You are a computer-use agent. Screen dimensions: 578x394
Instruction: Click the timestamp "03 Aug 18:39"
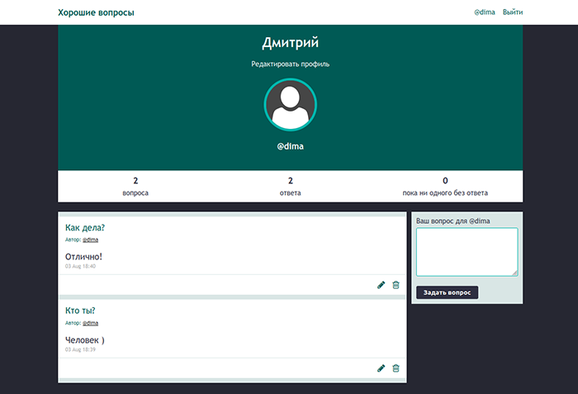pos(80,349)
